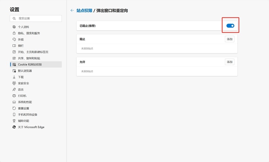Viewport: 269px width, 162px height.
Task: Click the 隐私、搜索和服务 lock icon
Action: click(14, 33)
